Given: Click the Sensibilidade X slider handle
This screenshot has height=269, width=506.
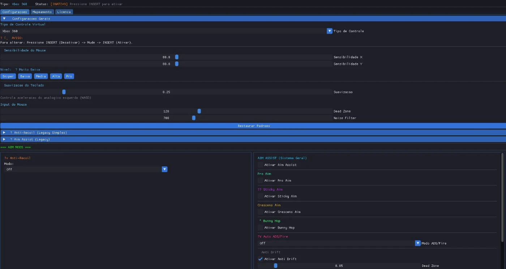Looking at the screenshot, I should 177,57.
